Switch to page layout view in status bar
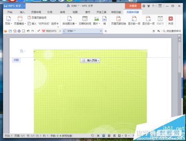 click(x=104, y=136)
